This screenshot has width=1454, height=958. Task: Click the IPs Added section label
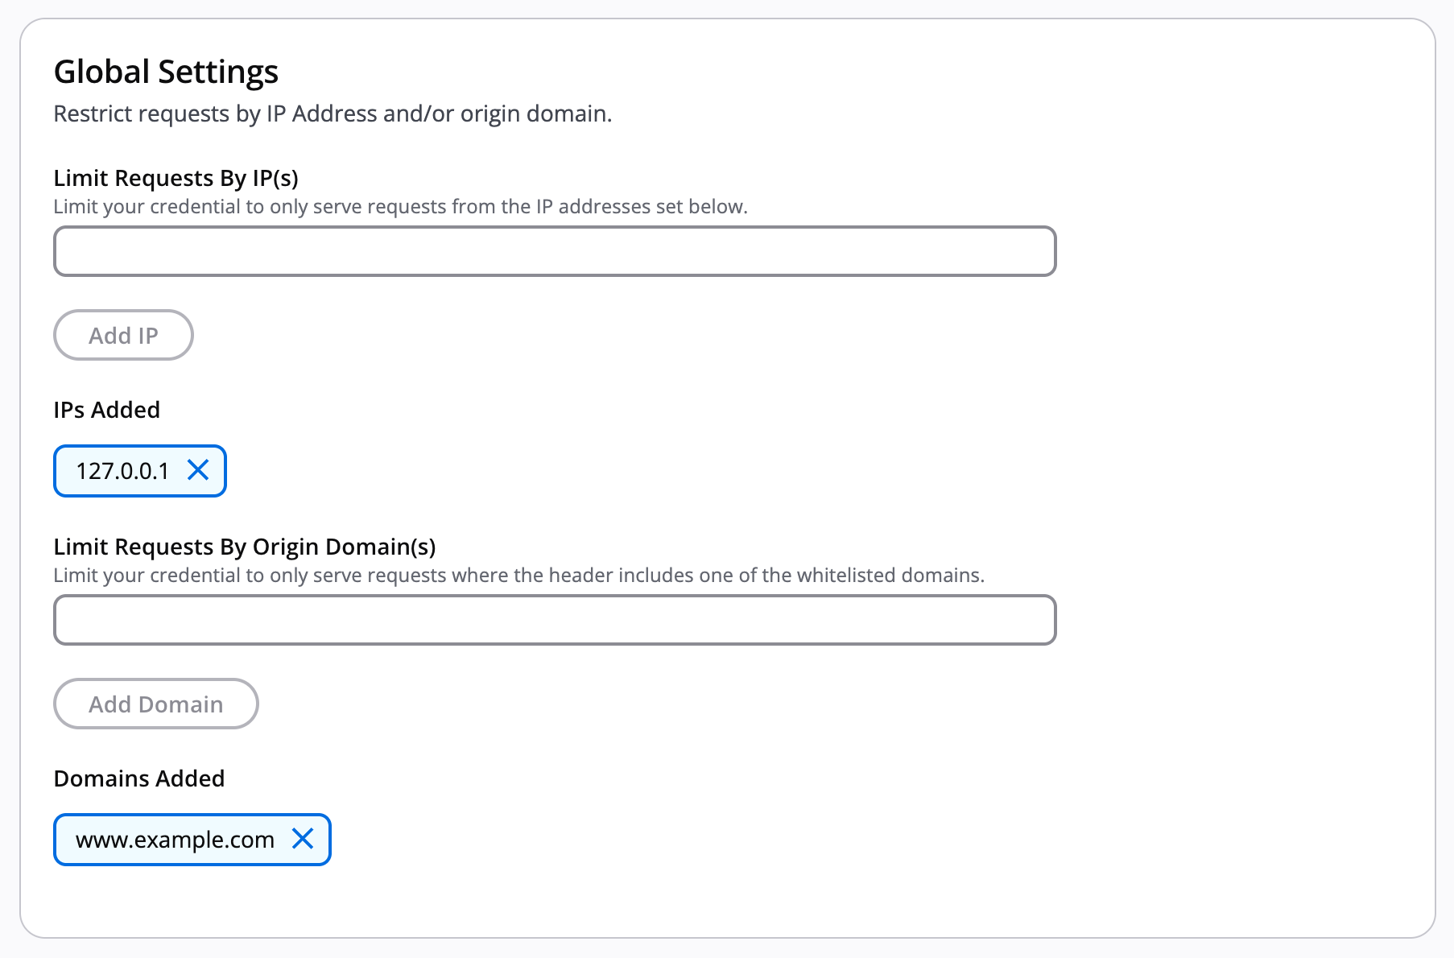point(106,409)
